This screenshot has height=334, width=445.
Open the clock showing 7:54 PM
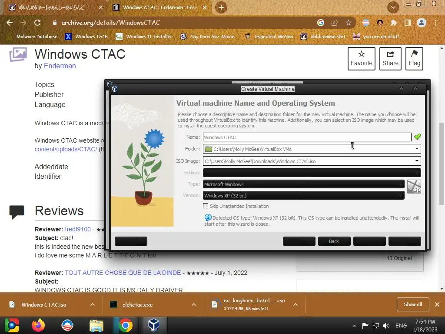click(425, 325)
